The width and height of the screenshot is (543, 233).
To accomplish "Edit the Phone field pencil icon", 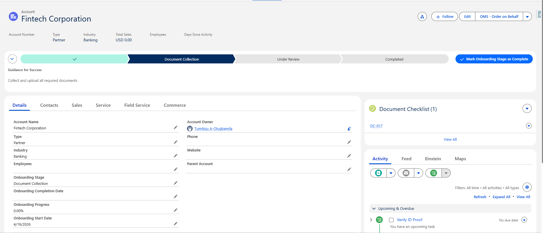I will (349, 142).
